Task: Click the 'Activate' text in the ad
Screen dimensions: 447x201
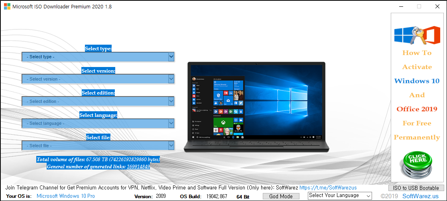Action: tap(417, 67)
